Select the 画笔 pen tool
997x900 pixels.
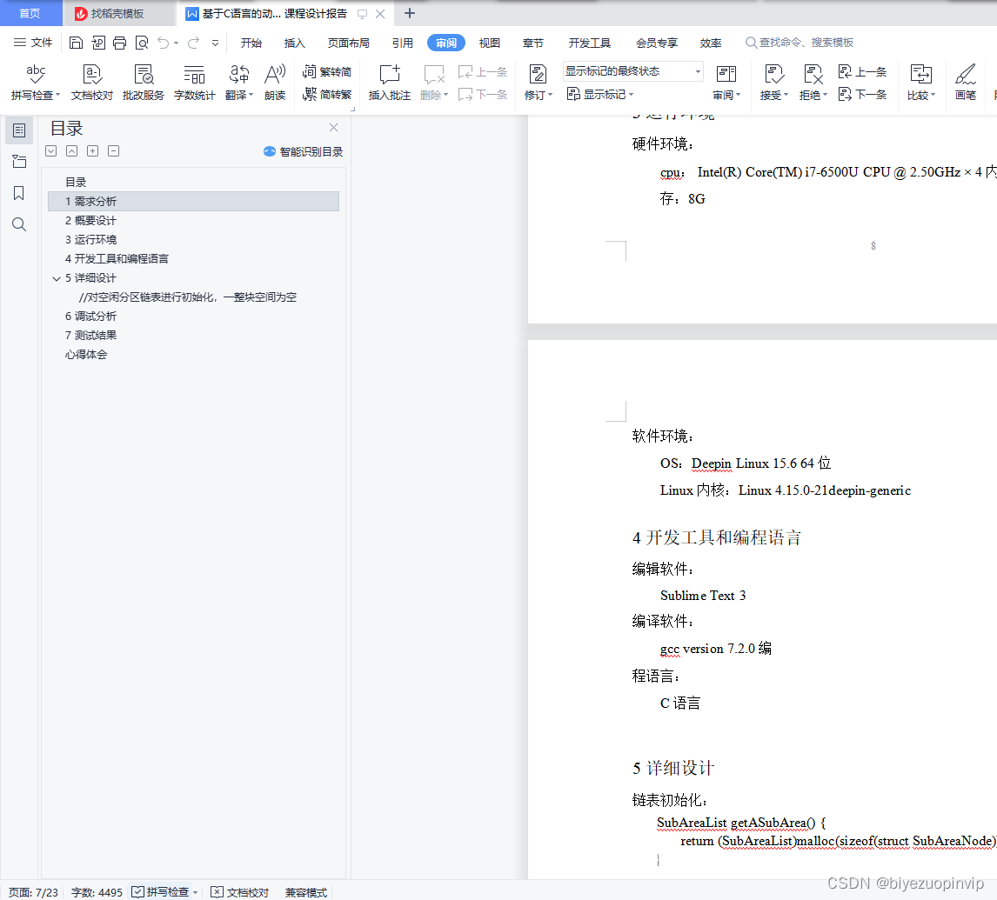[x=965, y=82]
